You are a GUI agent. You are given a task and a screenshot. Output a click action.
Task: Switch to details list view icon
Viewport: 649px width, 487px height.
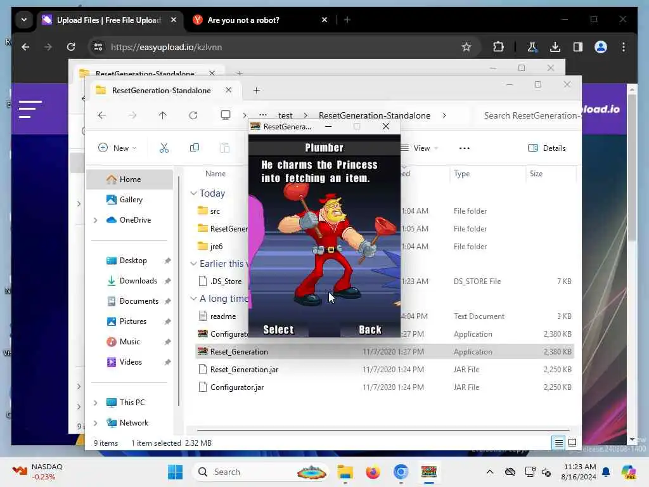tap(558, 443)
